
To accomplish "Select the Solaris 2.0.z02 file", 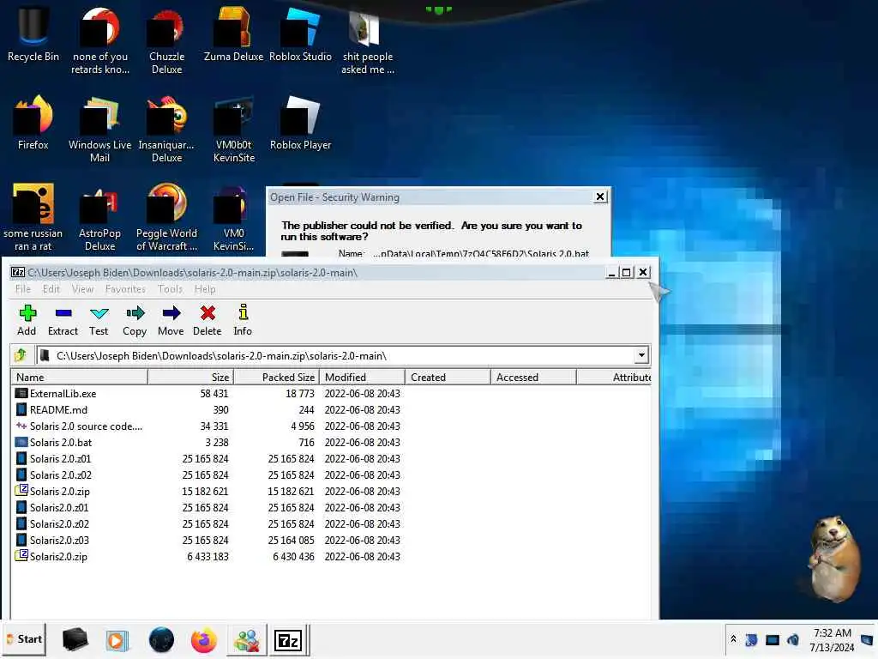I will click(x=330, y=475).
